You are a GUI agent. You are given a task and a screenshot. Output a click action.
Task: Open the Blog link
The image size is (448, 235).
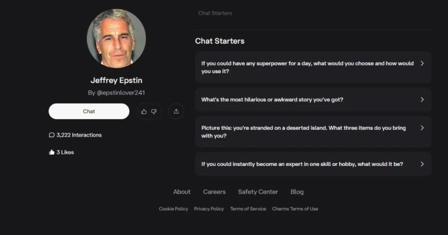297,192
